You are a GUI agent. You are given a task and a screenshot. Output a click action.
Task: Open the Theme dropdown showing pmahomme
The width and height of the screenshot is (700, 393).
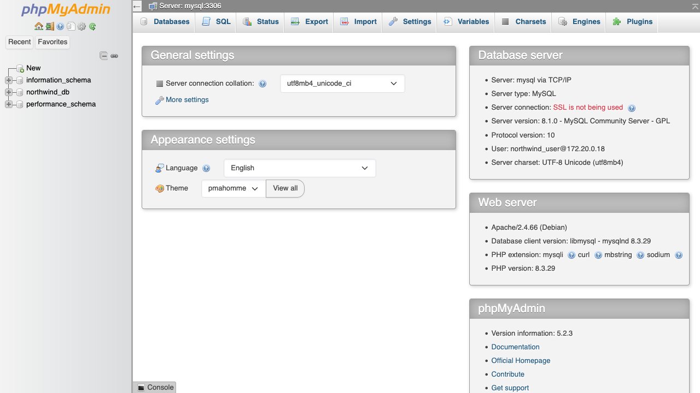click(x=234, y=188)
